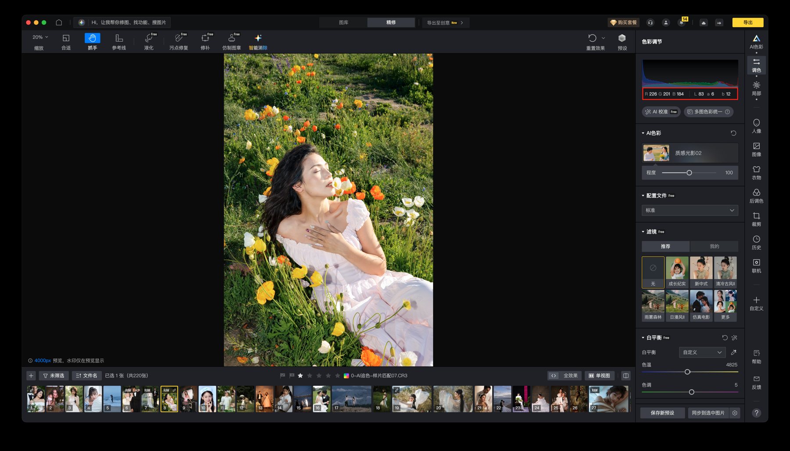Activate the 智能消除 smart erase tool
The image size is (790, 451).
pos(258,41)
